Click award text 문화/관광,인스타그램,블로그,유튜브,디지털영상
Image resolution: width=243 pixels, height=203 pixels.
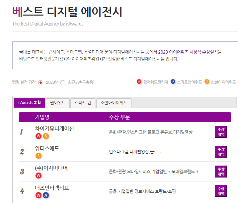tap(151, 132)
